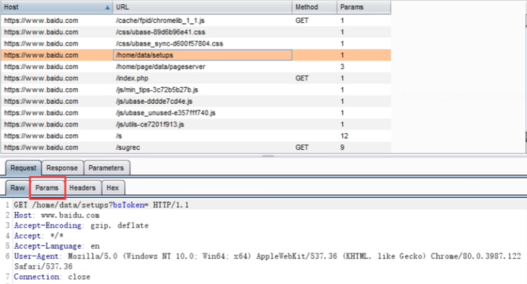Open the Parameters tab
The height and width of the screenshot is (284, 527).
point(106,167)
